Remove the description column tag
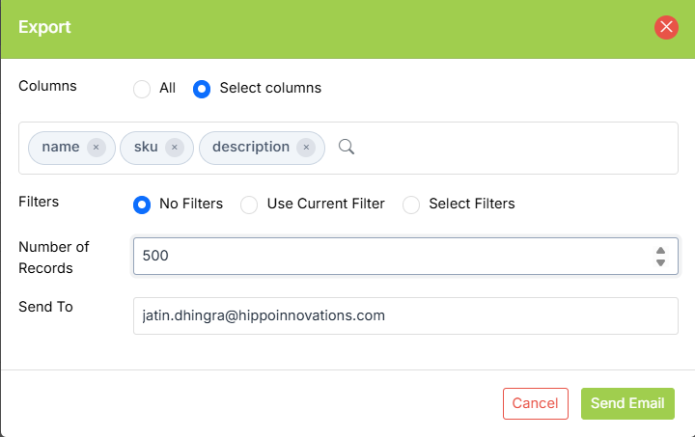The width and height of the screenshot is (695, 437). tap(306, 148)
